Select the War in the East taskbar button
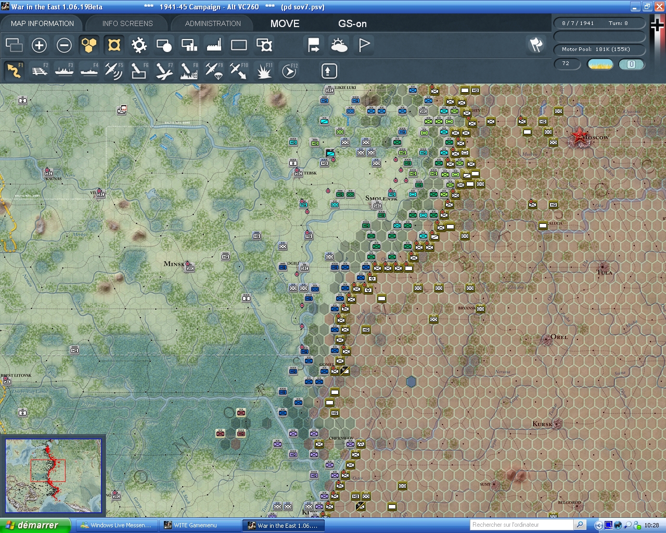 click(283, 525)
